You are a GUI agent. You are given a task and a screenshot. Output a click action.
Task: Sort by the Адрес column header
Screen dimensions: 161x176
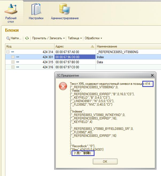[x=74, y=46]
